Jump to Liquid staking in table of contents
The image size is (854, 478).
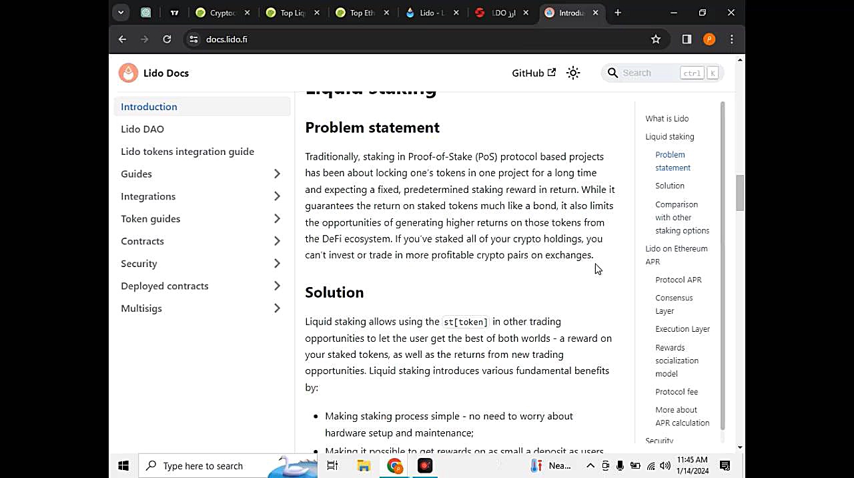pos(669,136)
